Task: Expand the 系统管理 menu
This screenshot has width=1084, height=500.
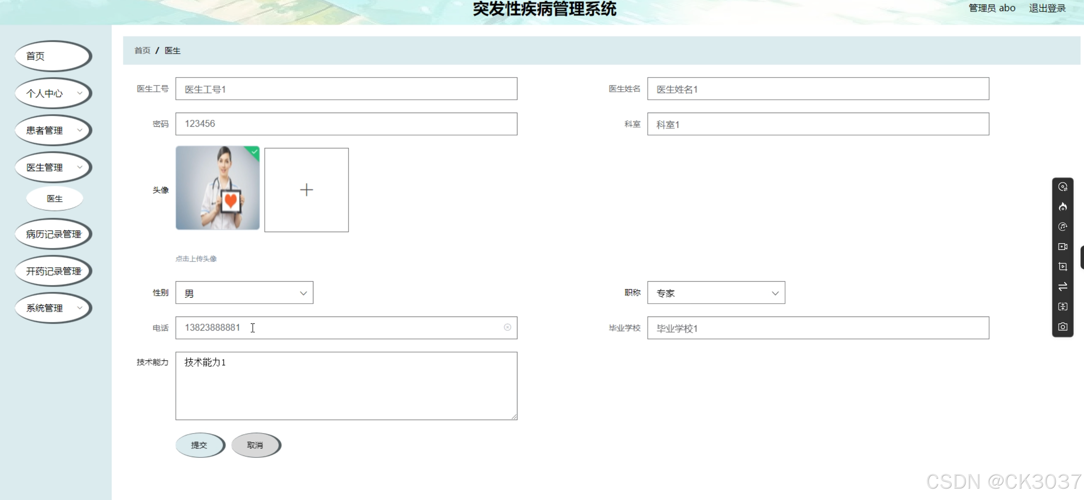Action: click(53, 308)
